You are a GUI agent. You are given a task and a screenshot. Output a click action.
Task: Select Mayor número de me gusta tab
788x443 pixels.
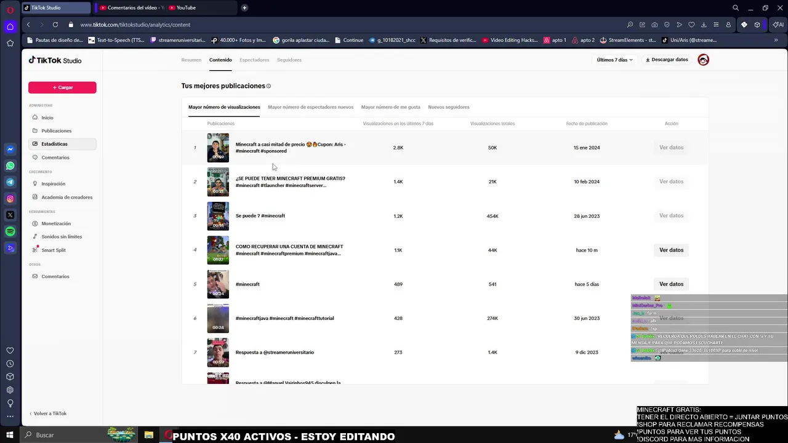(391, 107)
